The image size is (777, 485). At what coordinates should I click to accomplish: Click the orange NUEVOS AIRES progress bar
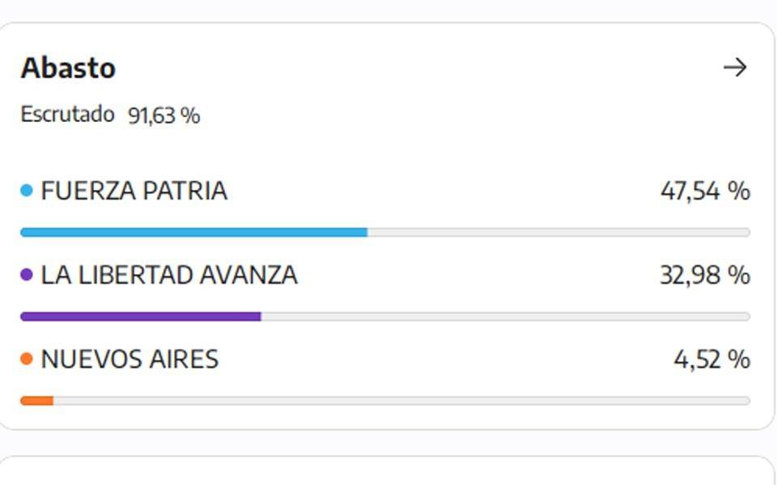36,401
